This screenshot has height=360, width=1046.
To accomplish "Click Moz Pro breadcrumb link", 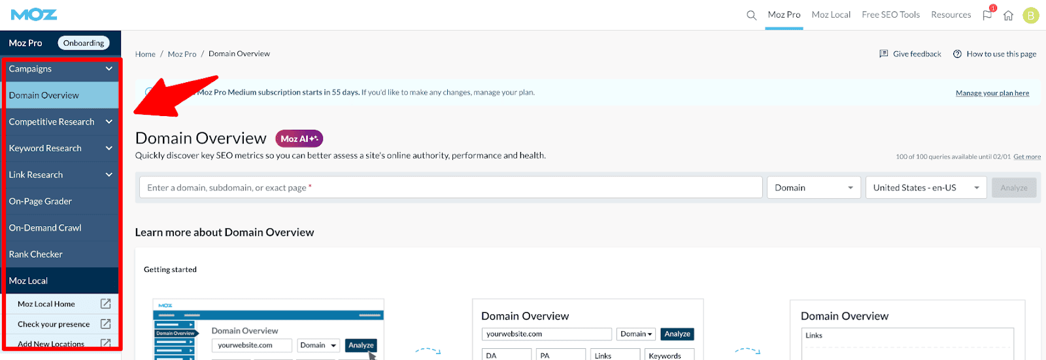I will [182, 54].
